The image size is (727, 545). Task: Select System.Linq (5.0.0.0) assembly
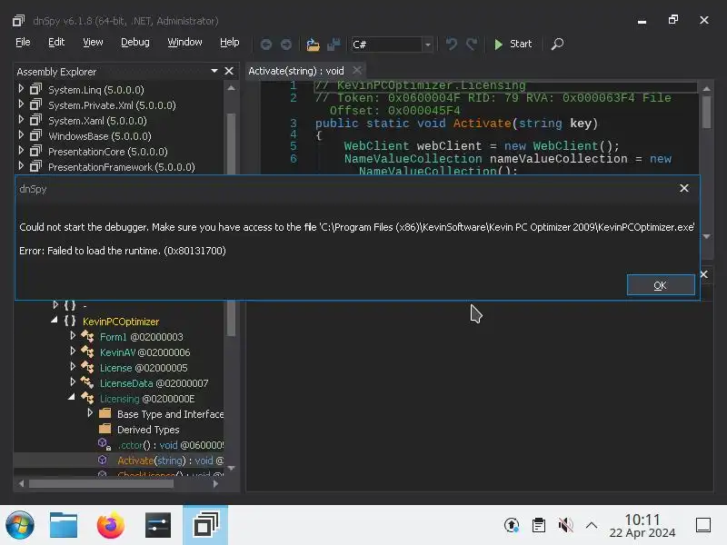tap(96, 90)
